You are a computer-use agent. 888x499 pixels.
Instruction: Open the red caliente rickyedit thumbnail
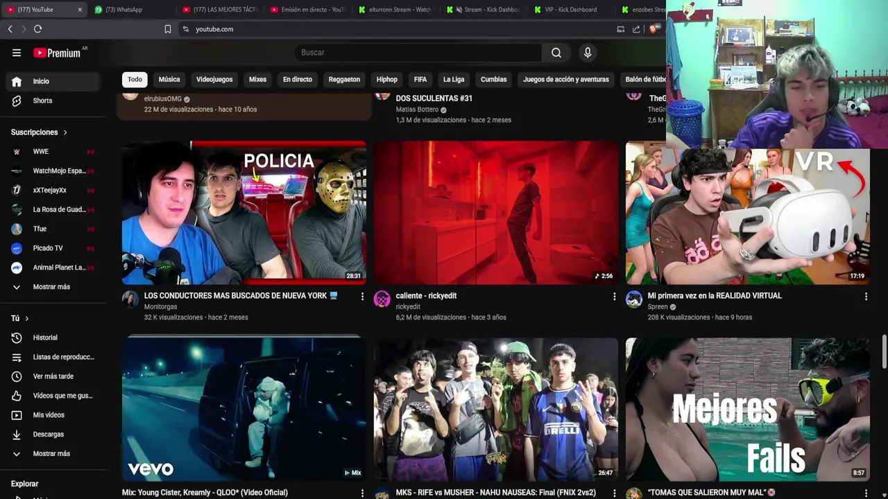coord(496,213)
